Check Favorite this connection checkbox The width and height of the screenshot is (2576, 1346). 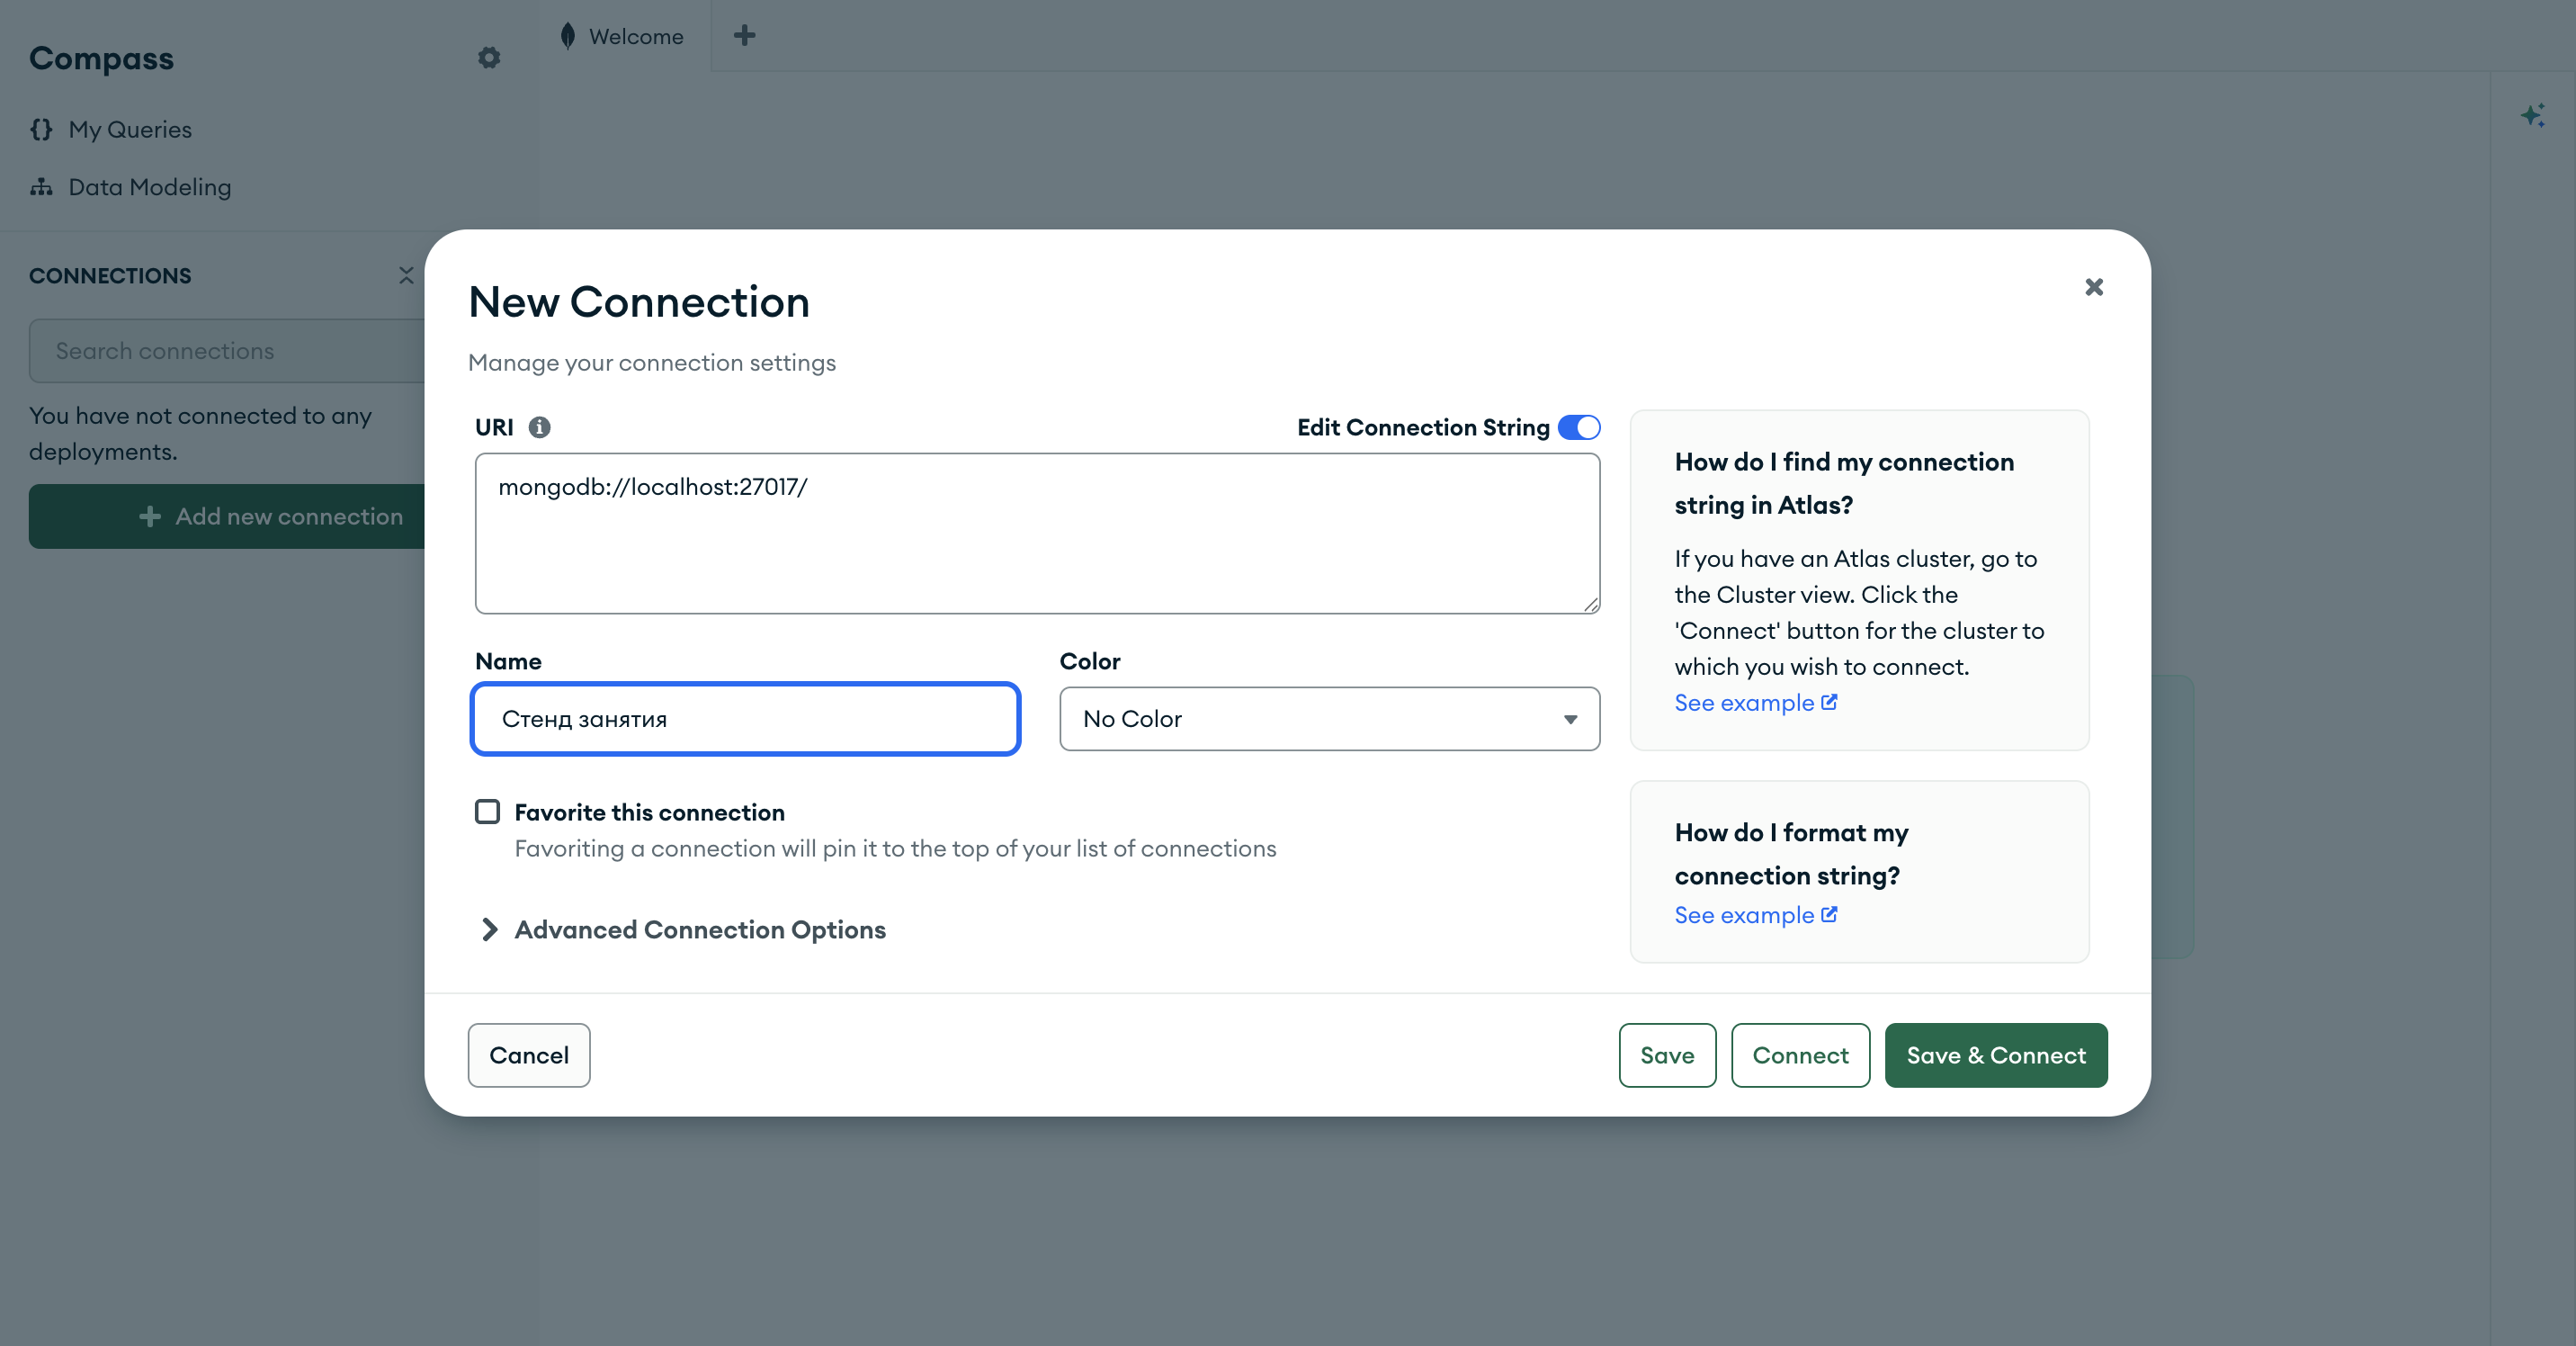(x=487, y=811)
